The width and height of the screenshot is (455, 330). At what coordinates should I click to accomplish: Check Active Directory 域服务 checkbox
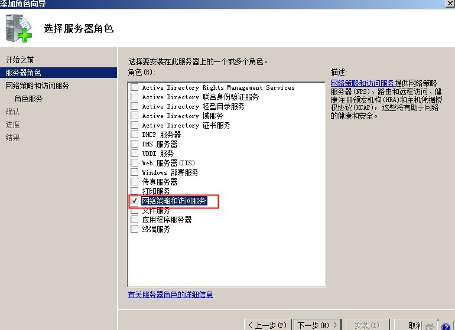coord(134,116)
